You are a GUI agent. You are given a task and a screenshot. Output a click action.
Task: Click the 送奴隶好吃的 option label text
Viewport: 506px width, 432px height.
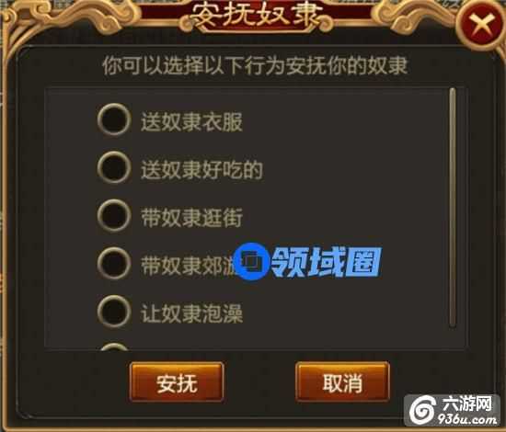tap(202, 169)
